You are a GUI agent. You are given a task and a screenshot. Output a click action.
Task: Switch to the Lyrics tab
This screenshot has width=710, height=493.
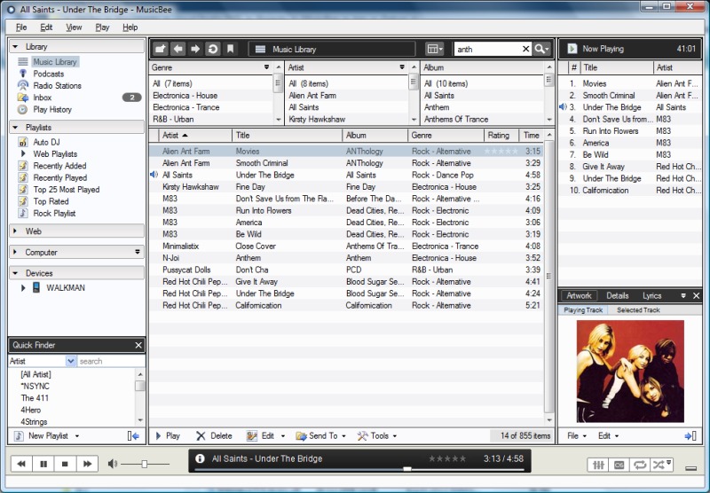click(x=651, y=296)
